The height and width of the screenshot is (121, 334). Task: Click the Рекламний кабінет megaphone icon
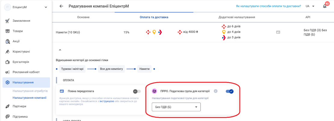8,72
